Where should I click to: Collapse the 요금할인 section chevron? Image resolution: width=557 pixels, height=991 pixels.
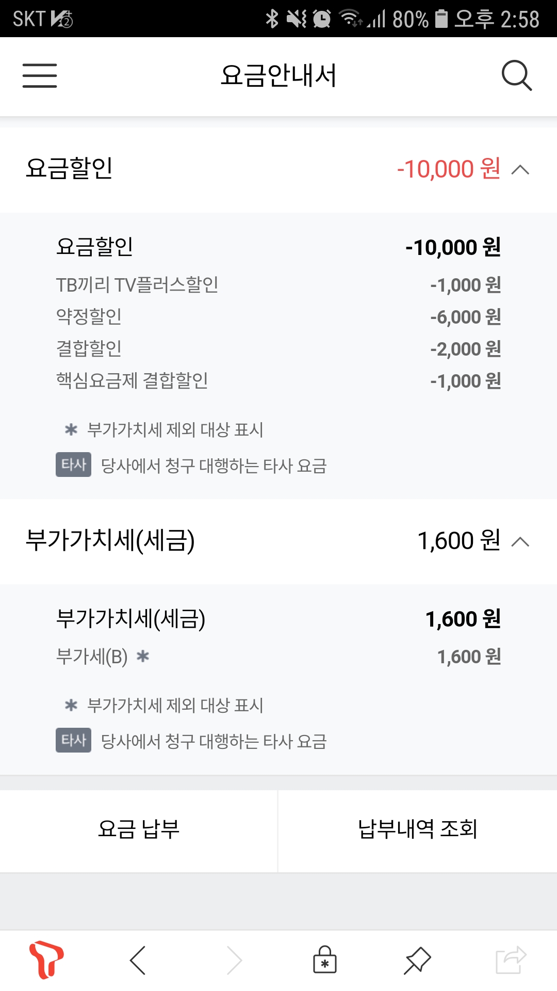tap(520, 169)
